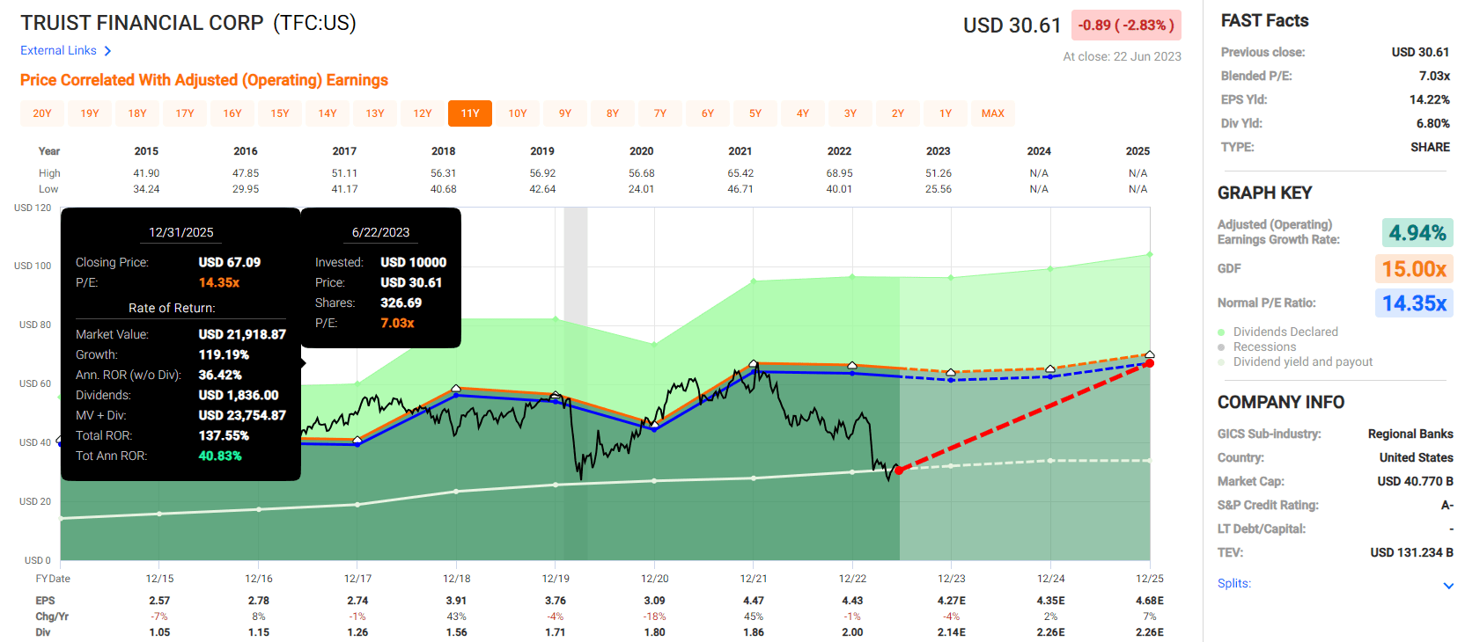Click the 2023 EPS value 4.27E
Screen dimensions: 1465x642
952,601
